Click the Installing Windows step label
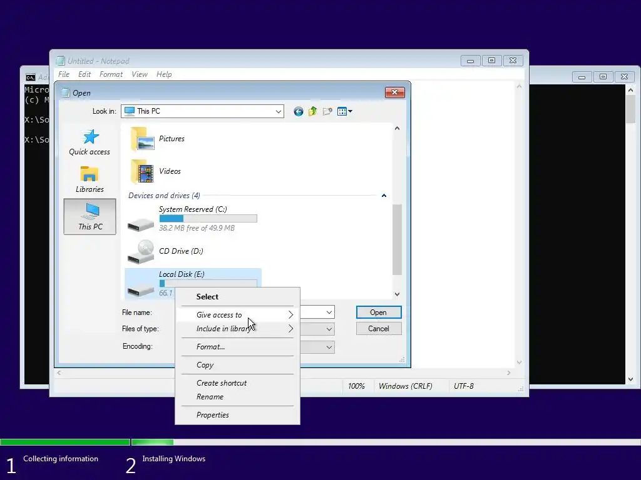The height and width of the screenshot is (480, 641). [x=174, y=459]
